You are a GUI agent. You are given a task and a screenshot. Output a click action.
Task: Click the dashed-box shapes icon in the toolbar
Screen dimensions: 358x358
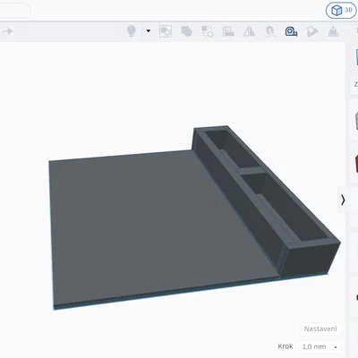tap(166, 31)
